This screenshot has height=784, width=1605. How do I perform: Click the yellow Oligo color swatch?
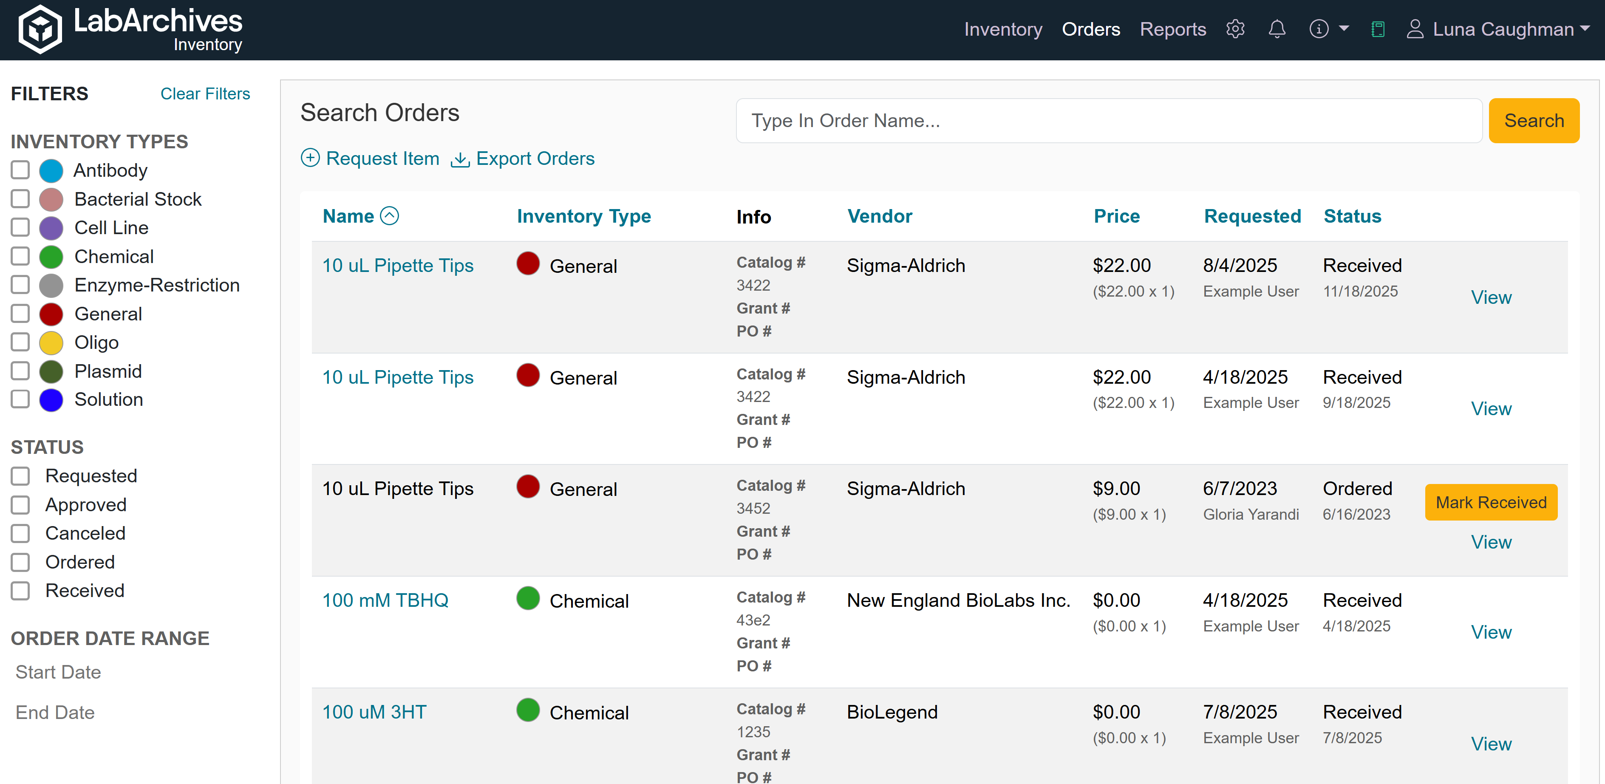click(x=51, y=343)
